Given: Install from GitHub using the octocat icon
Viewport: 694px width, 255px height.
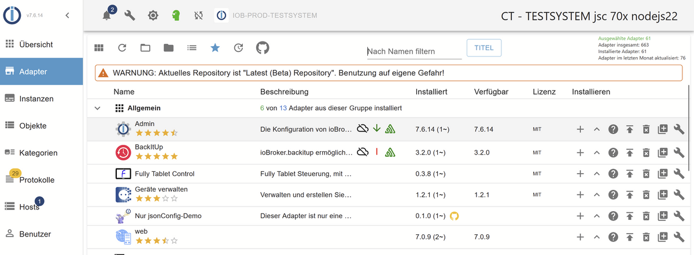Looking at the screenshot, I should coord(263,48).
